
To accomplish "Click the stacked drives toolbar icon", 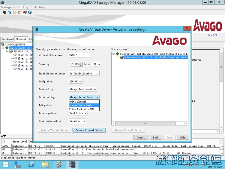I will [20, 12].
